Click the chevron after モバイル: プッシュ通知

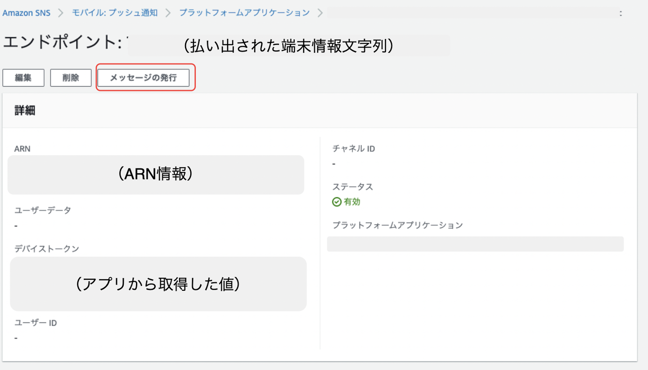click(x=168, y=13)
